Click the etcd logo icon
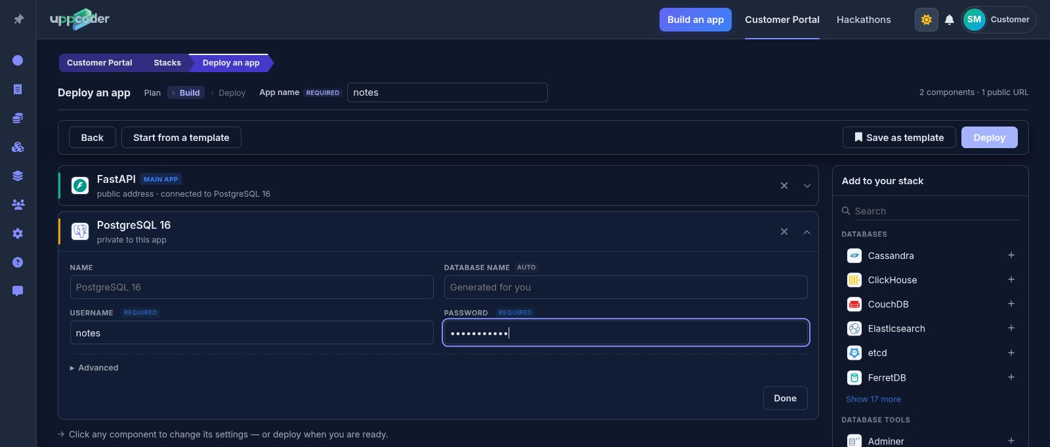Viewport: 1050px width, 447px height. tap(854, 353)
